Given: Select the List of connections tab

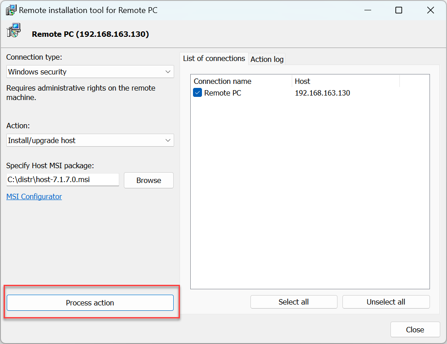Looking at the screenshot, I should (214, 58).
